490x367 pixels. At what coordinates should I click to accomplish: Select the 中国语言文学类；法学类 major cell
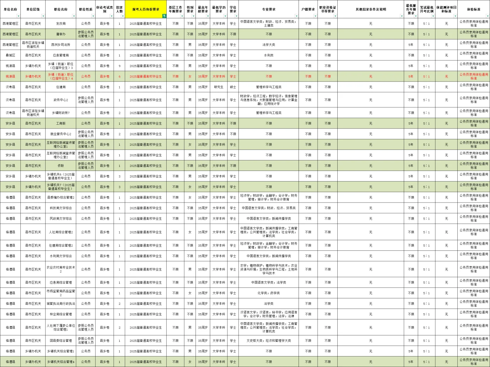pyautogui.click(x=269, y=282)
